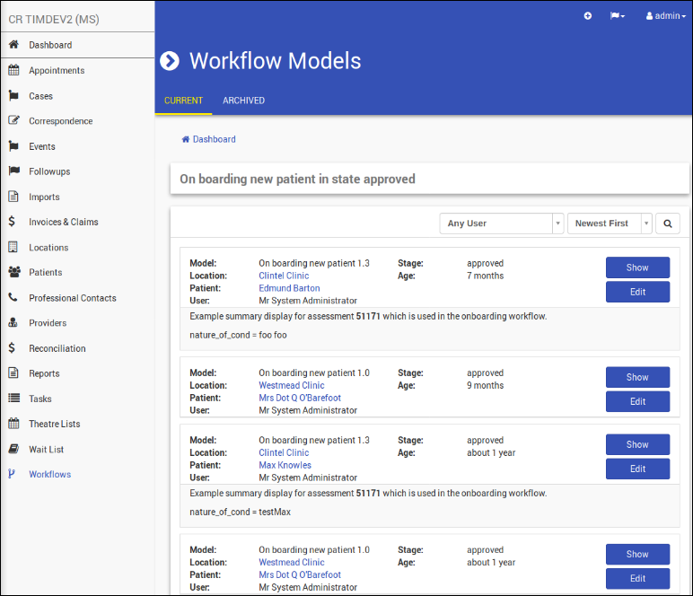This screenshot has height=596, width=693.
Task: Open the admin user menu
Action: coord(665,16)
